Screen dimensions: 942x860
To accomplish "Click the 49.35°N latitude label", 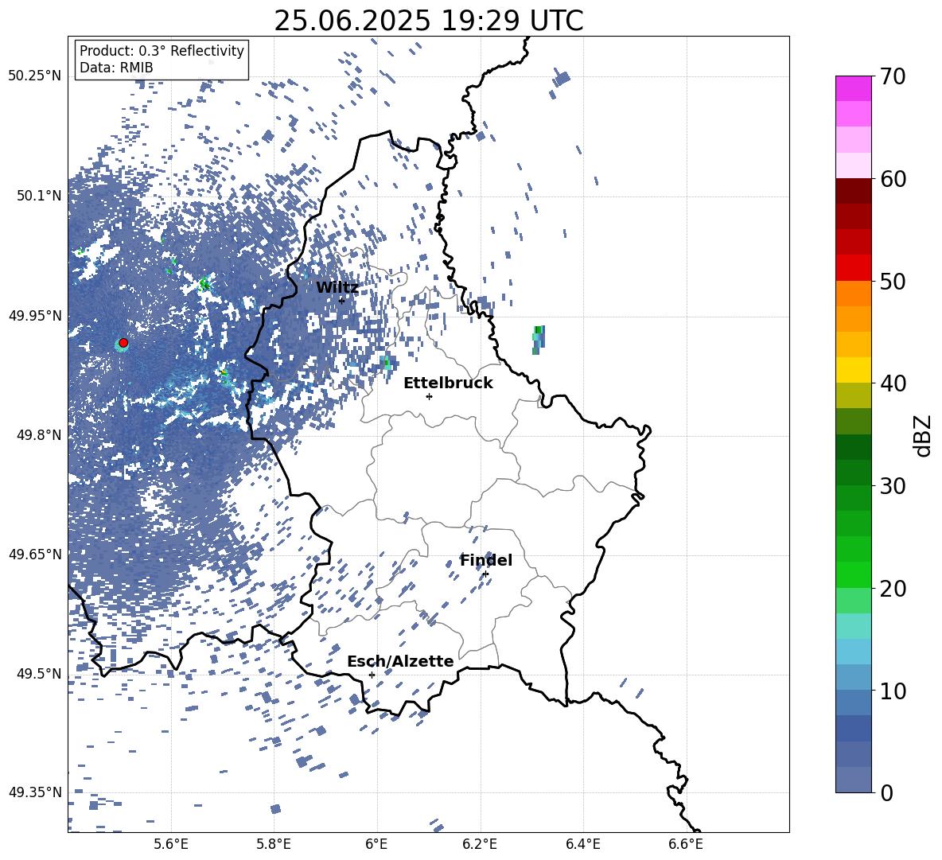I will 35,792.
